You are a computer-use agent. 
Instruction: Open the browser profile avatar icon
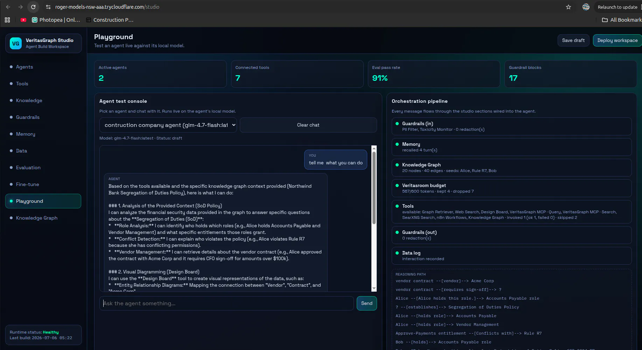click(586, 7)
